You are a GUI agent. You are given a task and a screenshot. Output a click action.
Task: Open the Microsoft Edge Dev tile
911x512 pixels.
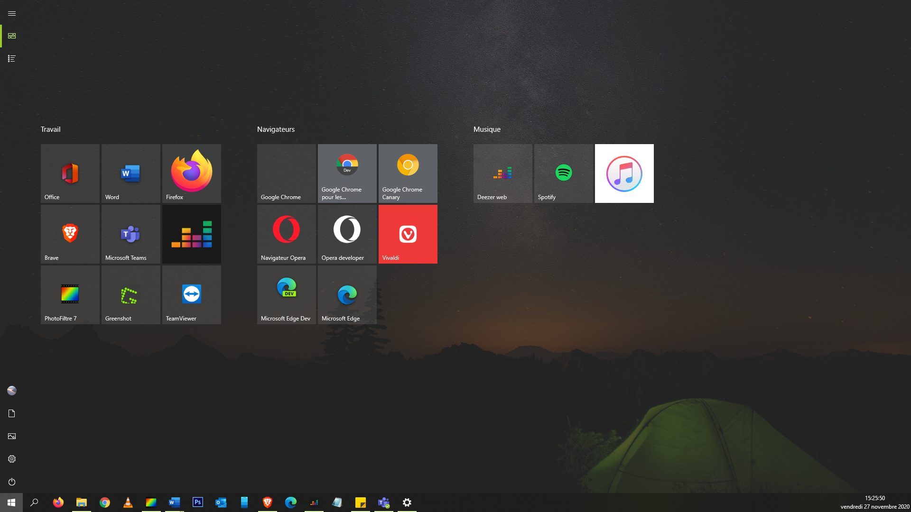[x=287, y=295]
